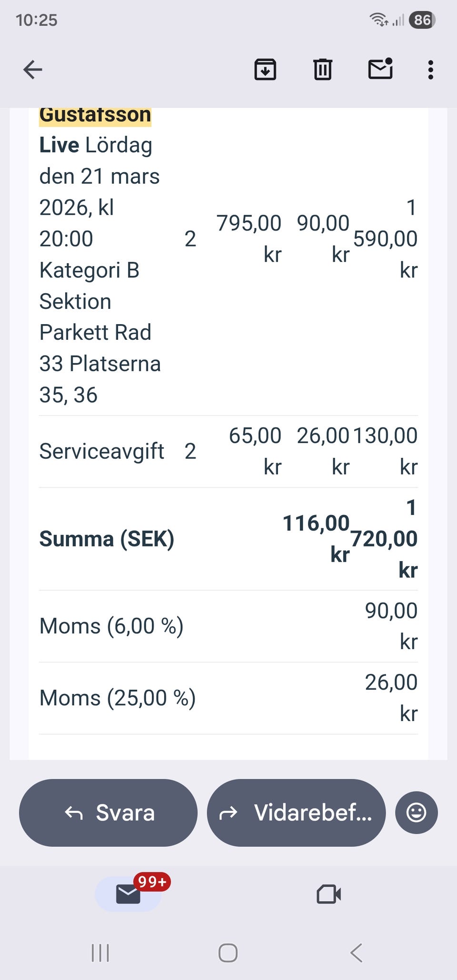This screenshot has width=457, height=980.
Task: Tap the Android home button
Action: (228, 953)
